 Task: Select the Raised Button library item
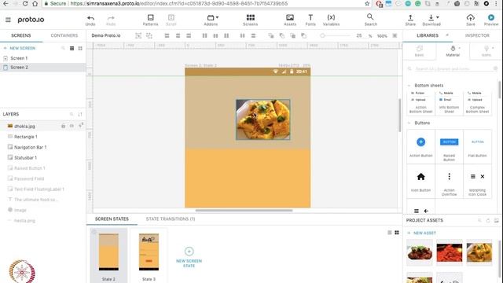(449, 147)
